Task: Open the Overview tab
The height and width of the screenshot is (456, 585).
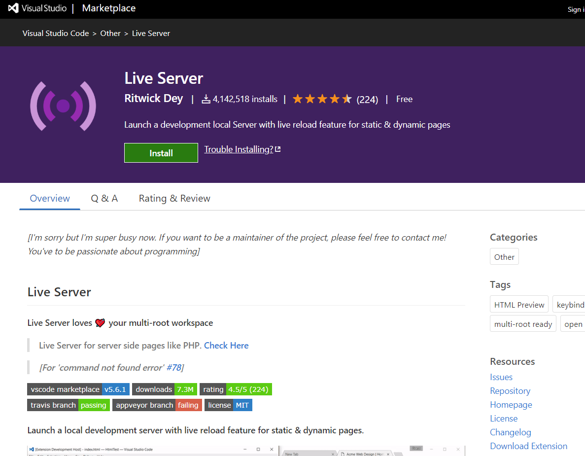Action: point(50,198)
